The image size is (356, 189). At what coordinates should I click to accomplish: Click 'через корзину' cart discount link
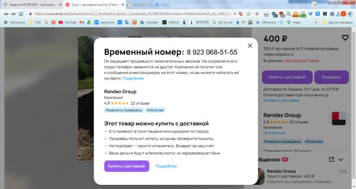278,55
